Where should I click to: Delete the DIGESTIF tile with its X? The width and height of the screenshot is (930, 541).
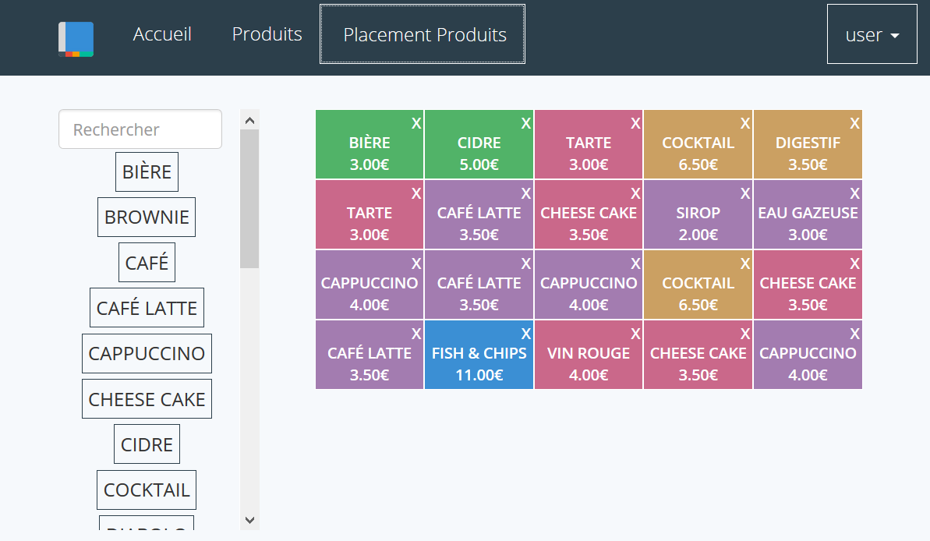tap(855, 123)
